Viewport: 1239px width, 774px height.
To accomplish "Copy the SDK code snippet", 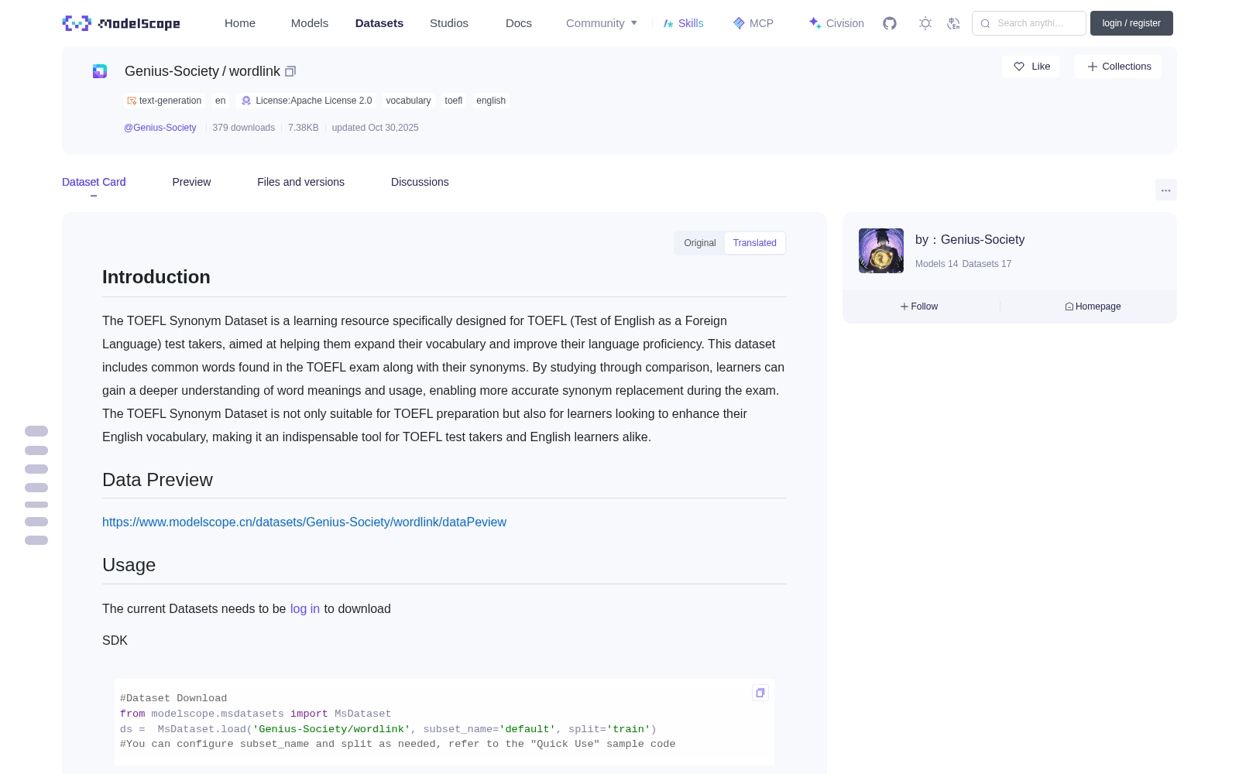I will click(760, 693).
